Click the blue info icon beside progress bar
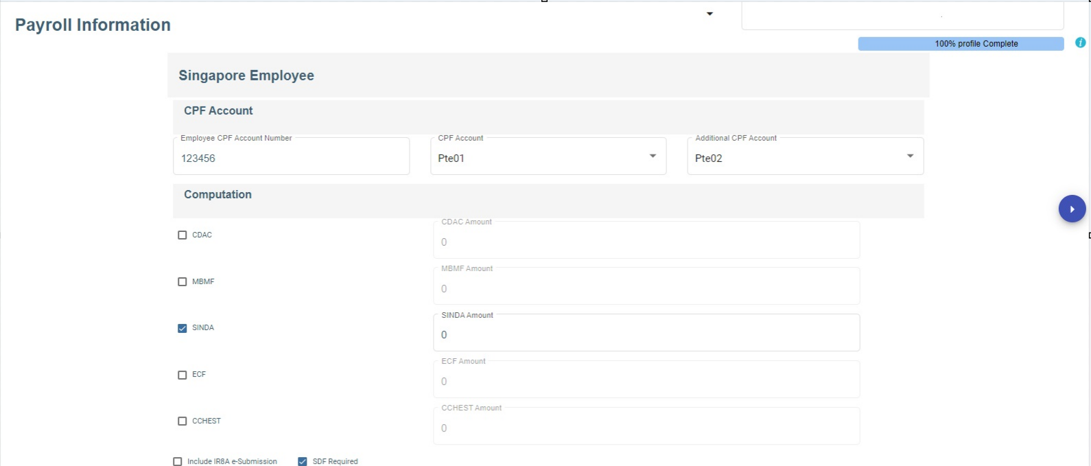 pos(1080,43)
